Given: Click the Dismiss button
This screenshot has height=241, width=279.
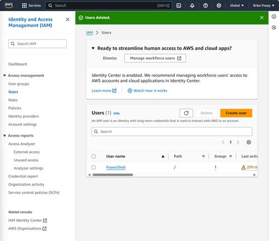Looking at the screenshot, I should (x=110, y=58).
